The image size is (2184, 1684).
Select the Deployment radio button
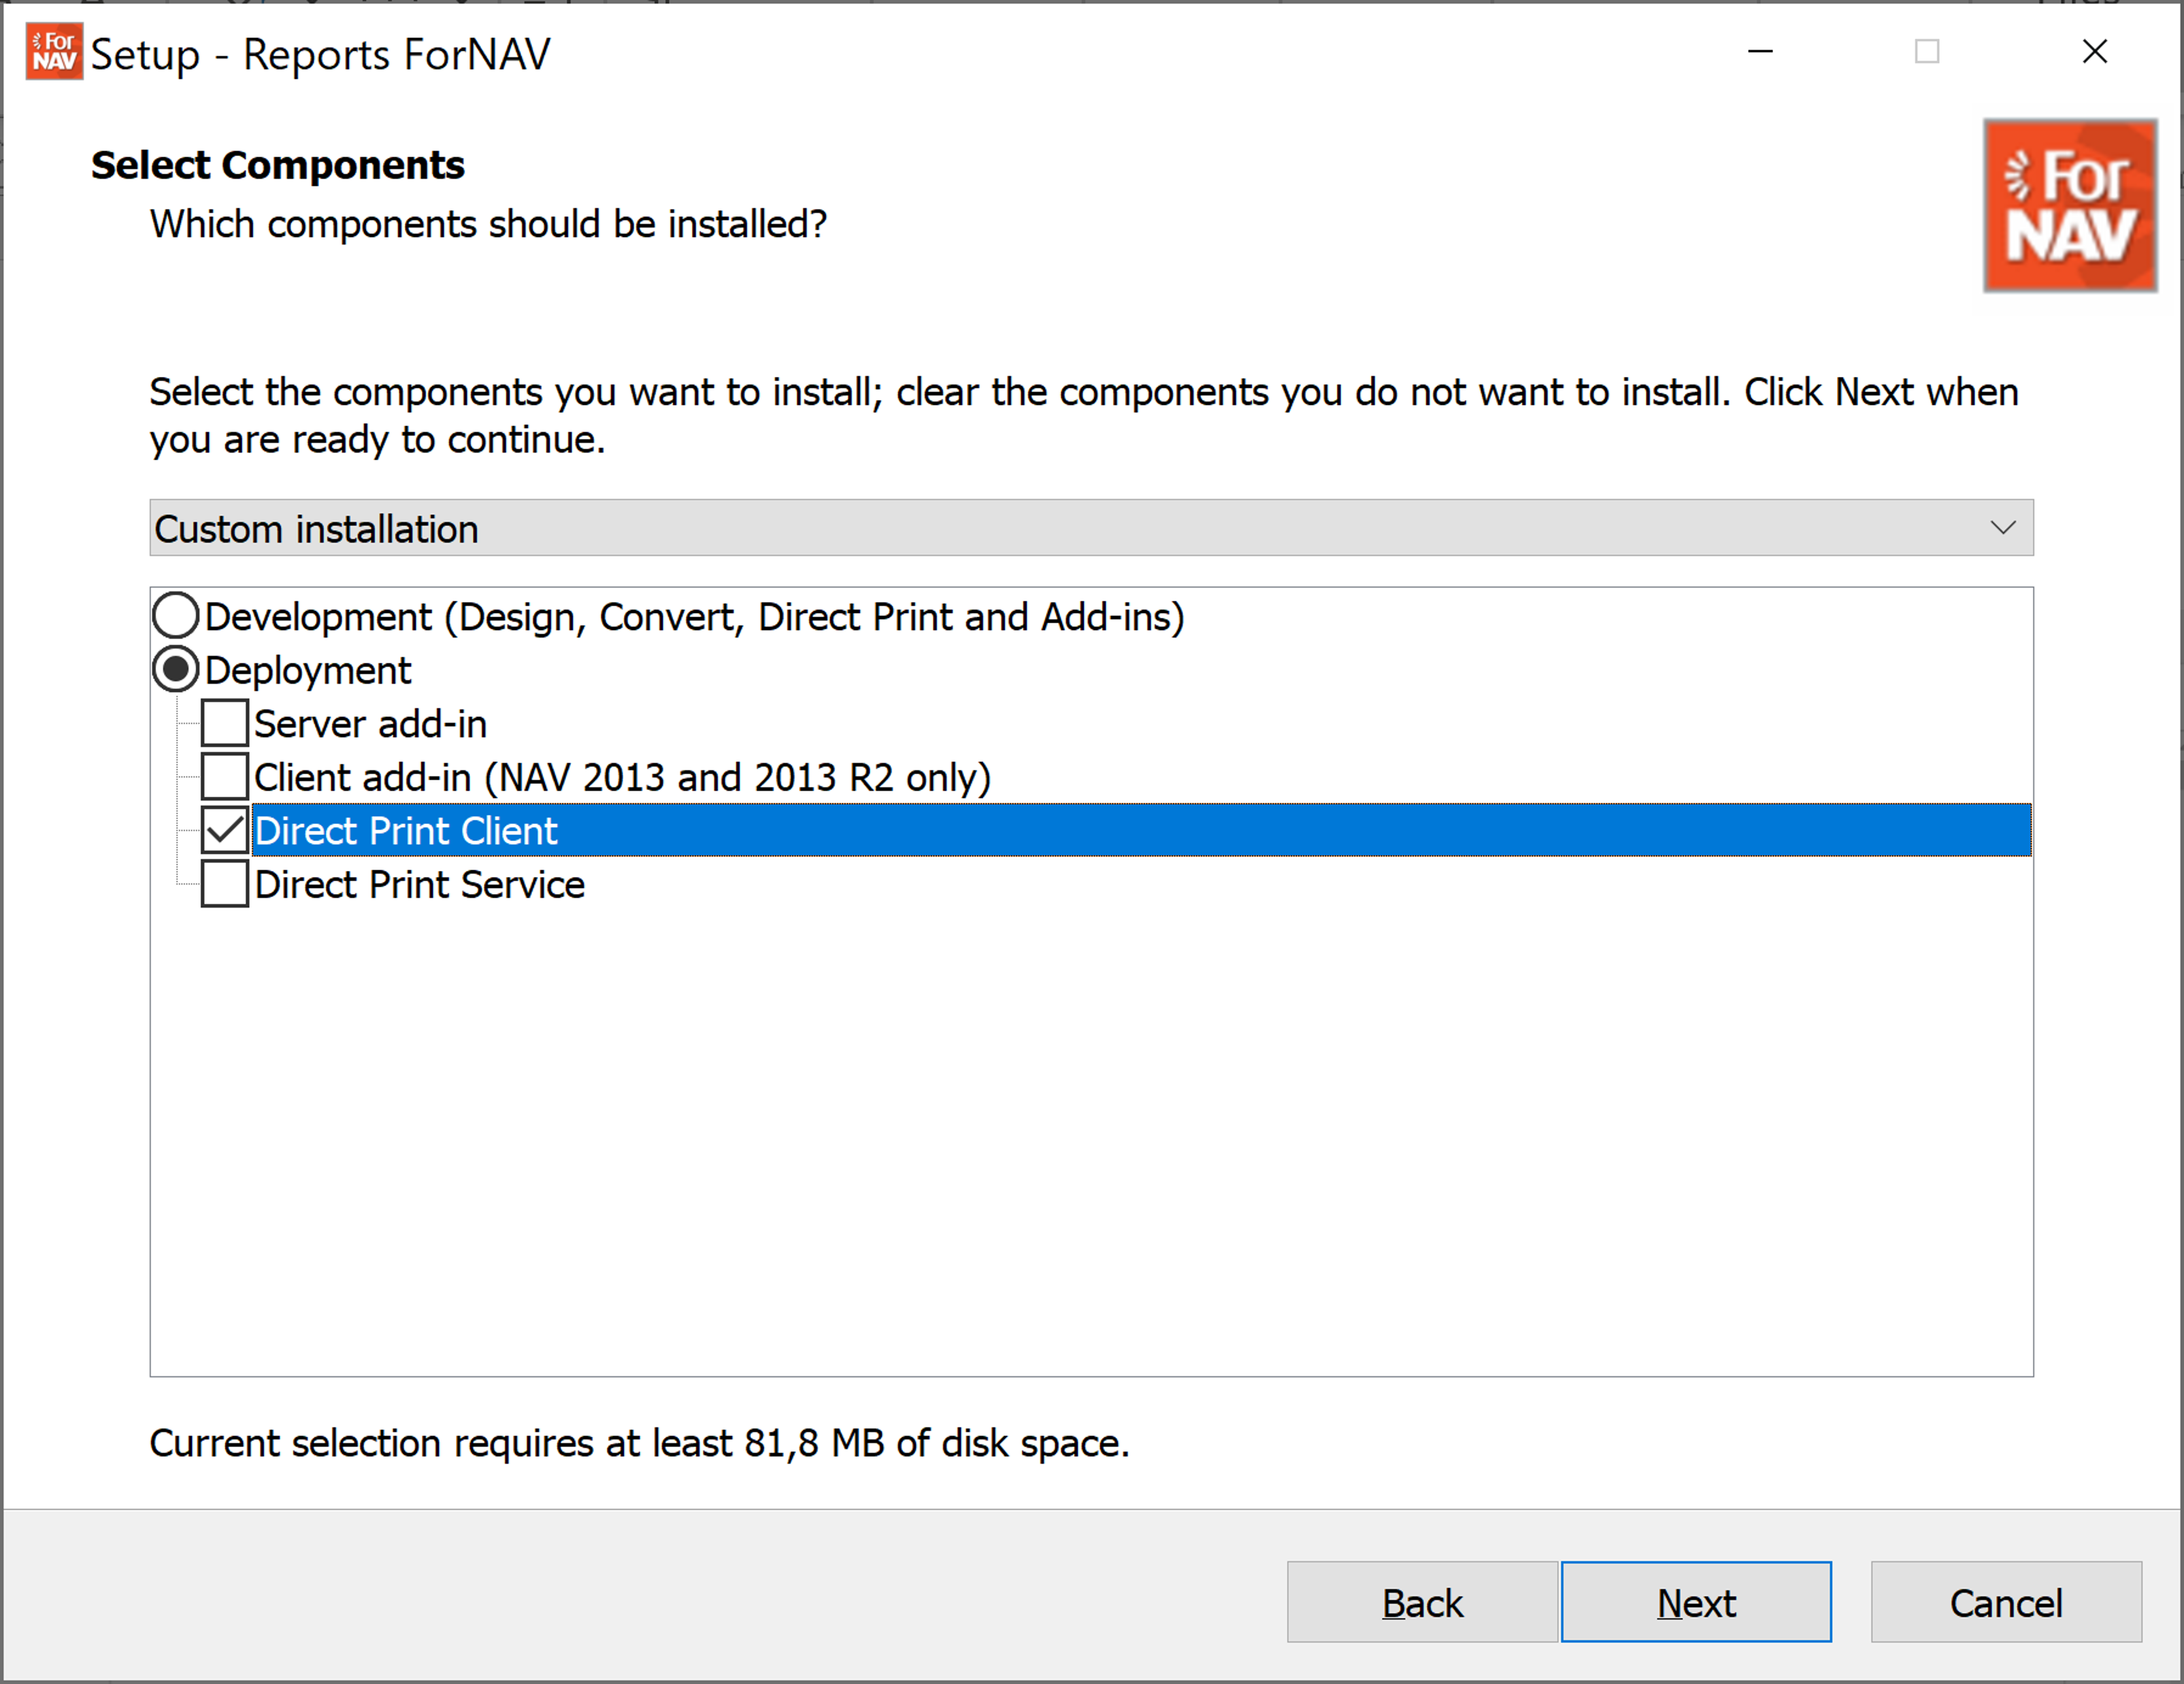tap(176, 669)
